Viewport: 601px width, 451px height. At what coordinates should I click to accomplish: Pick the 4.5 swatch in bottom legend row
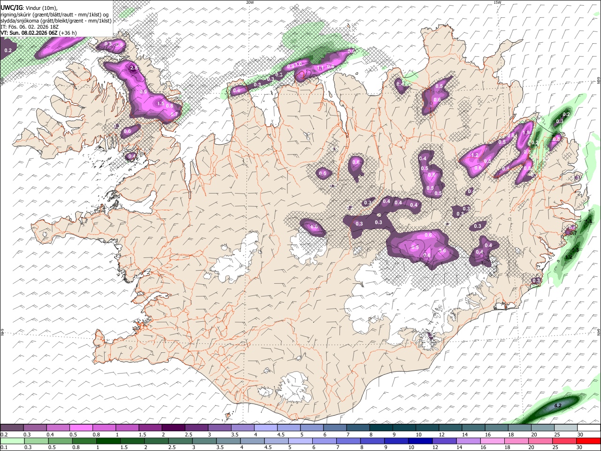click(x=277, y=441)
